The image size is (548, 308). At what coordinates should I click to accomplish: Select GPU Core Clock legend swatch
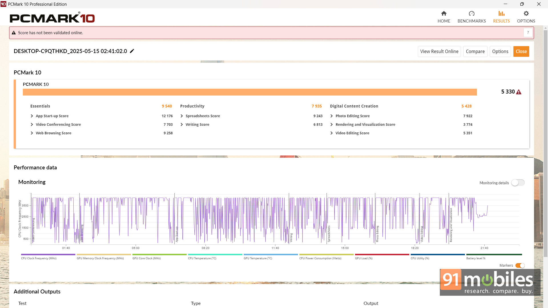[159, 254]
